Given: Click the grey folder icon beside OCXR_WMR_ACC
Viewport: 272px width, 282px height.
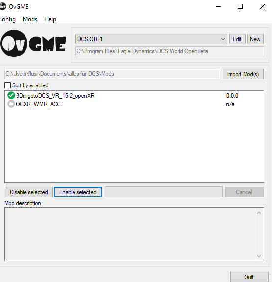Looking at the screenshot, I should [11, 104].
